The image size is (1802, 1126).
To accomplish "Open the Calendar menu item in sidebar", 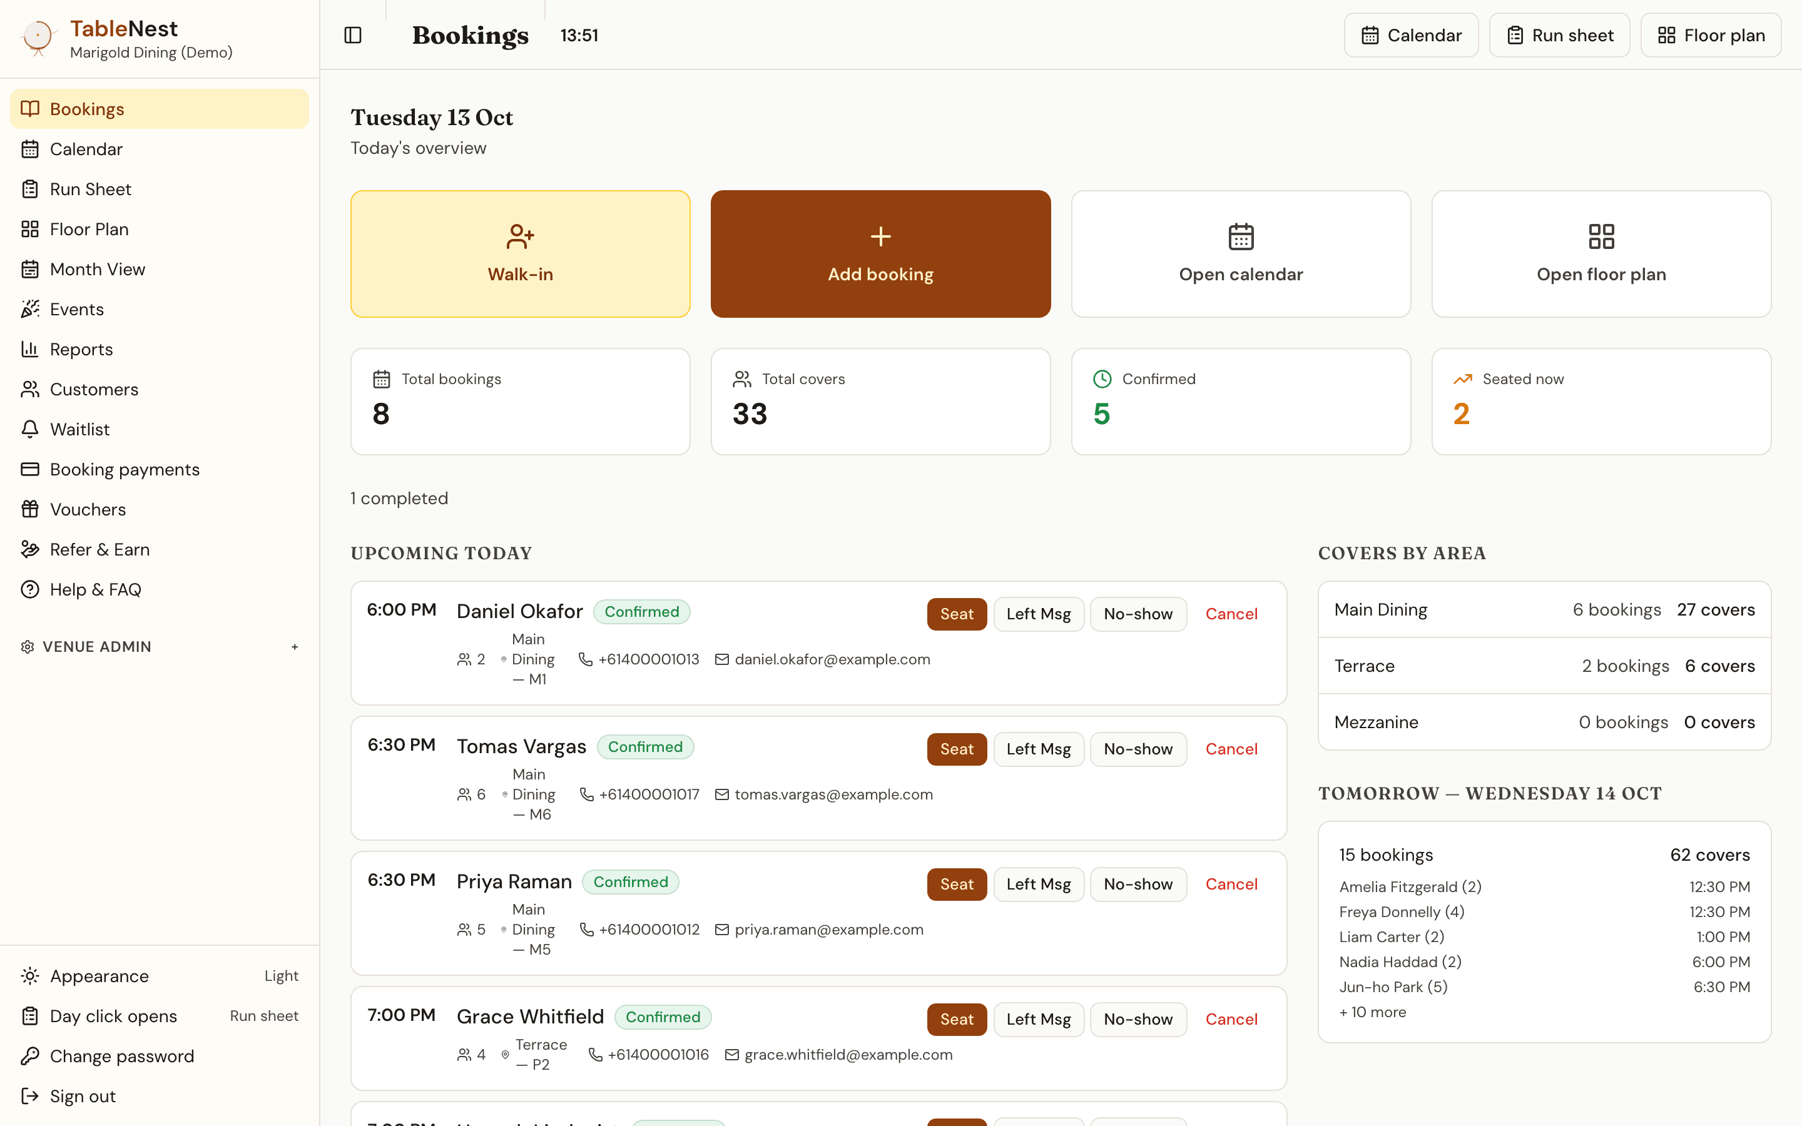I will pyautogui.click(x=160, y=149).
